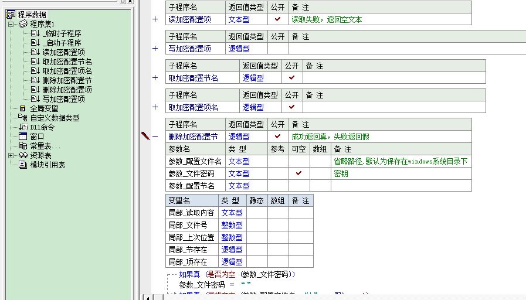
Task: Click the 读加密配置项 name cell
Action: [196, 19]
